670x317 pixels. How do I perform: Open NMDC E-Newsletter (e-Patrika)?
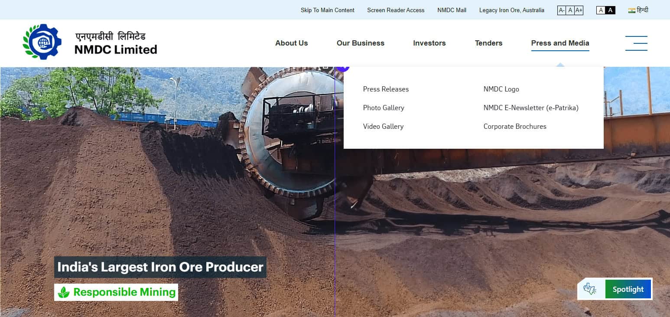point(531,108)
